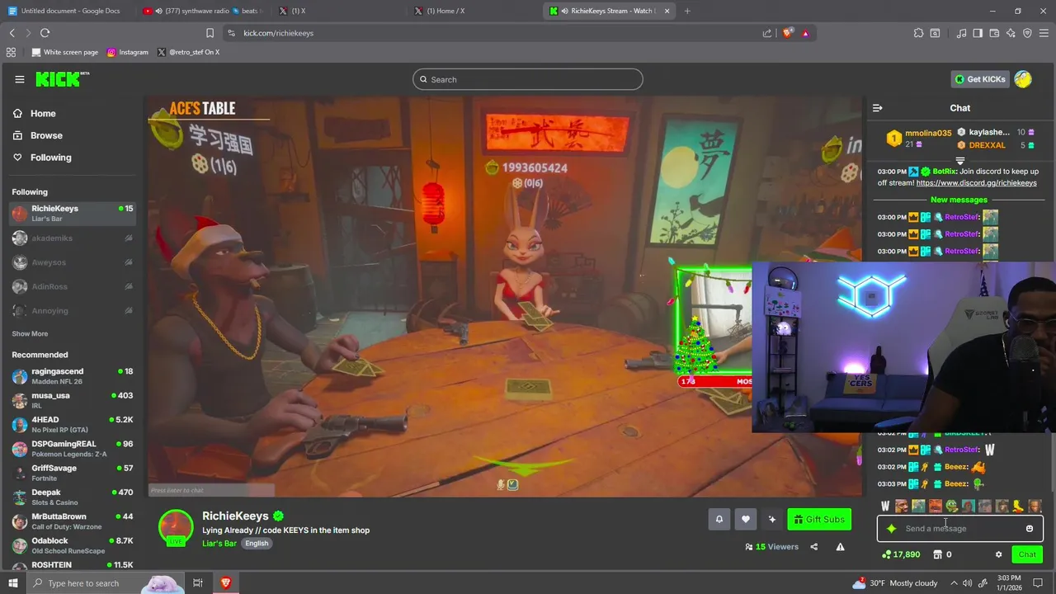Switch to the synthwave radio YouTube tab

coord(202,11)
